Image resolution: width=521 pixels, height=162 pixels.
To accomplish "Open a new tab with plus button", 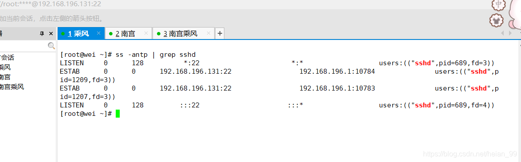I will 219,33.
